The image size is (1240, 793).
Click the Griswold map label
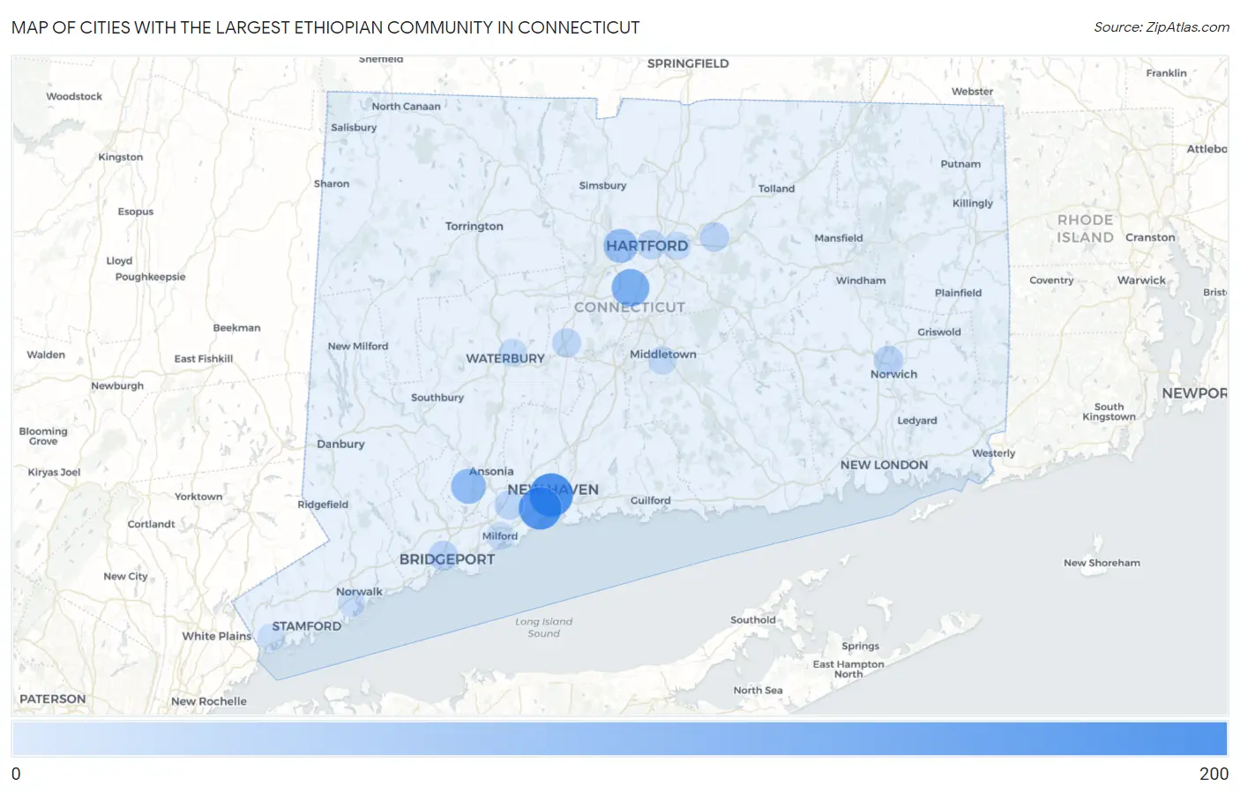click(x=939, y=333)
